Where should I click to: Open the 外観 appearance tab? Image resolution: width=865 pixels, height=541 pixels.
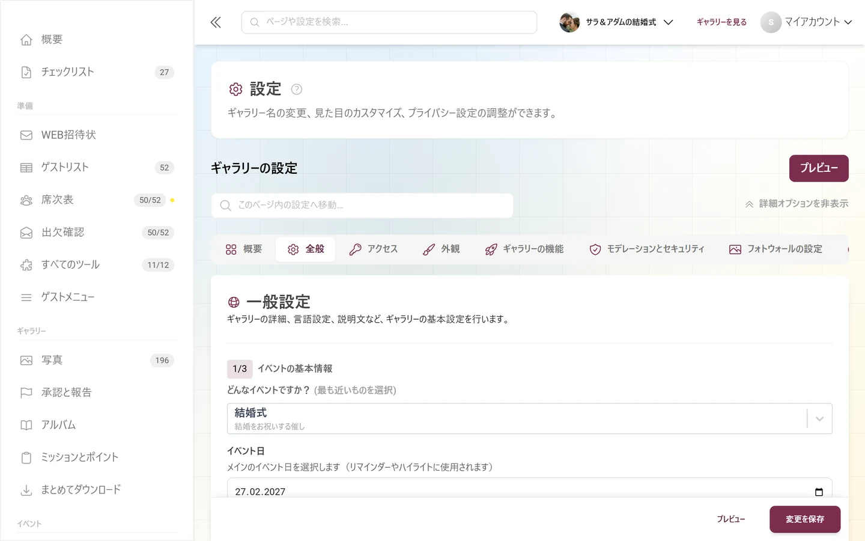[x=442, y=249]
